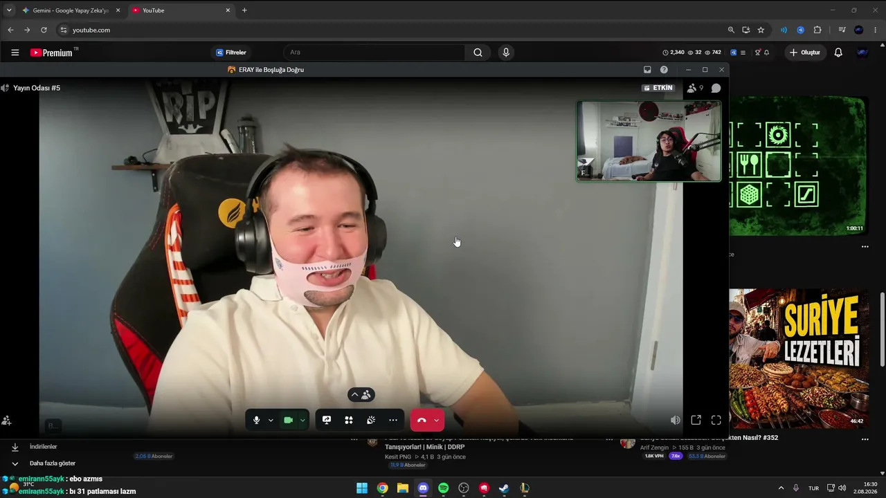Viewport: 886px width, 498px height.
Task: Invite friends to the voice channel
Action: (x=6, y=421)
